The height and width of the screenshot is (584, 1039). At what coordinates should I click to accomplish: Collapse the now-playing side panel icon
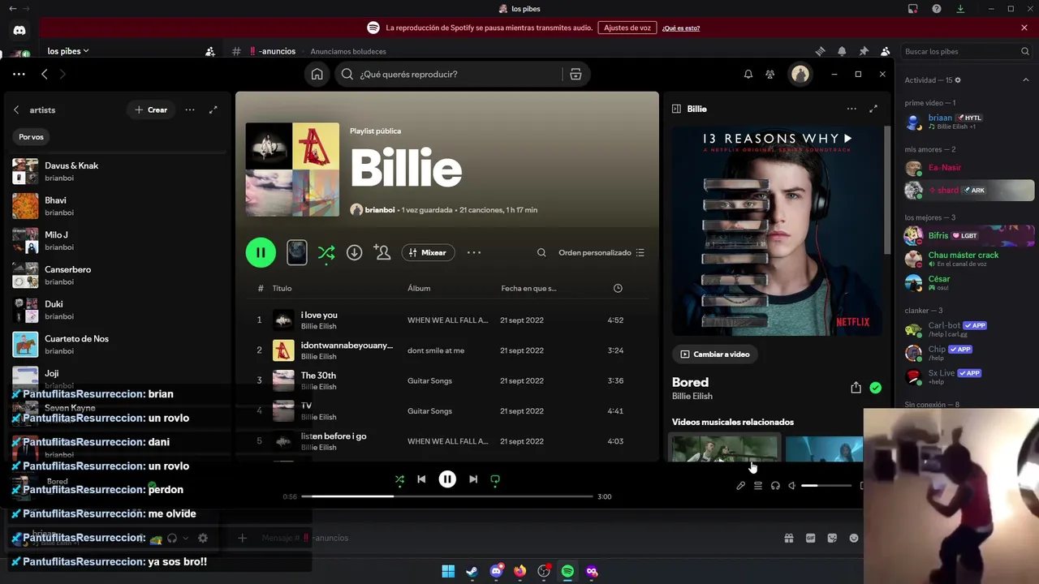pyautogui.click(x=676, y=109)
